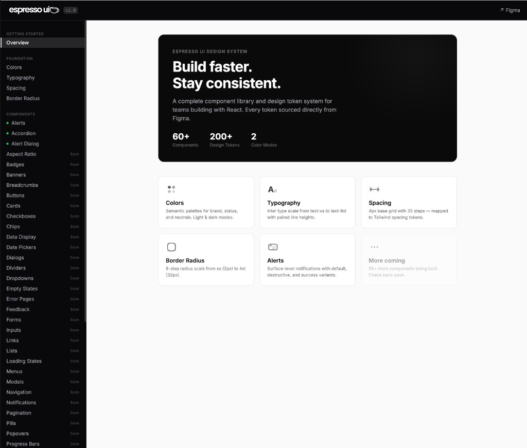
Task: Click the sidebar vertical scrollbar
Action: pos(85,171)
